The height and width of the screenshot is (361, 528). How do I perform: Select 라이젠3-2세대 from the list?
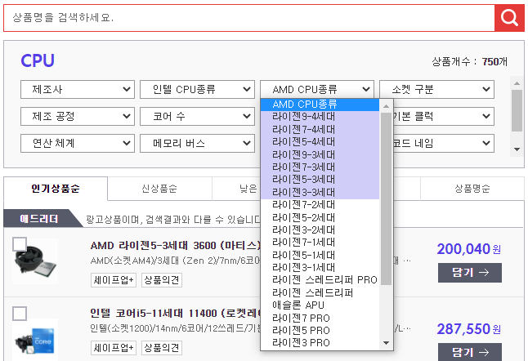(x=320, y=230)
